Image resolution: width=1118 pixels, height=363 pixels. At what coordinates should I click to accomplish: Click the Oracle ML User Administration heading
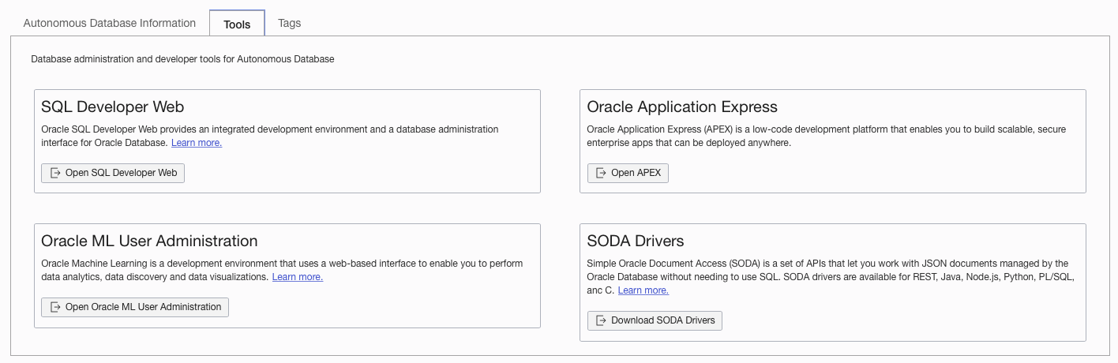(x=149, y=241)
